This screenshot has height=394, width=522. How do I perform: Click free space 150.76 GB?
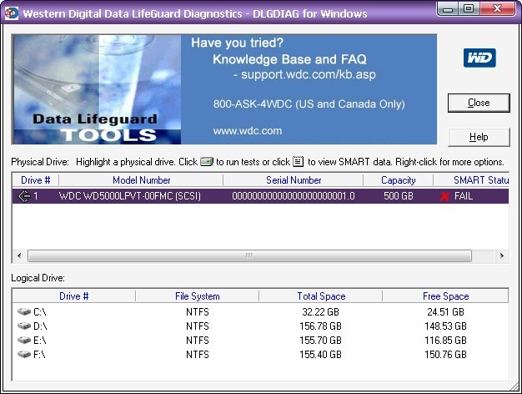445,354
